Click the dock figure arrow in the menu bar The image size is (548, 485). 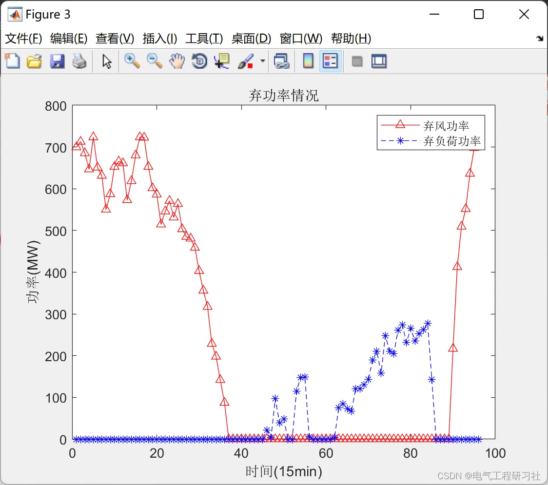(x=540, y=39)
